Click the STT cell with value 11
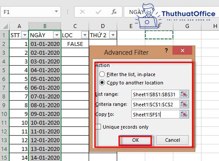 pyautogui.click(x=19, y=131)
